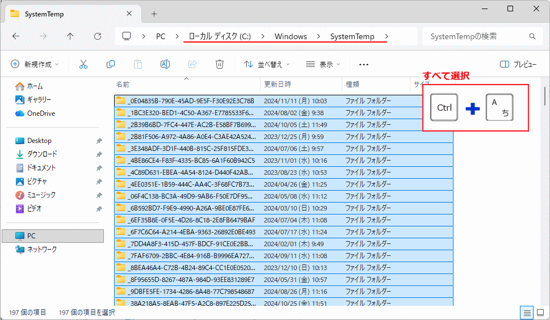
Task: Open ビデオ in the sidebar
Action: tap(29, 209)
